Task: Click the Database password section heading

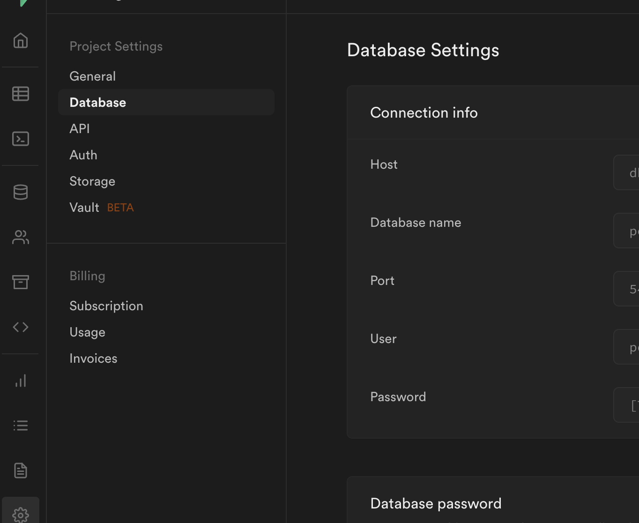Action: (436, 504)
